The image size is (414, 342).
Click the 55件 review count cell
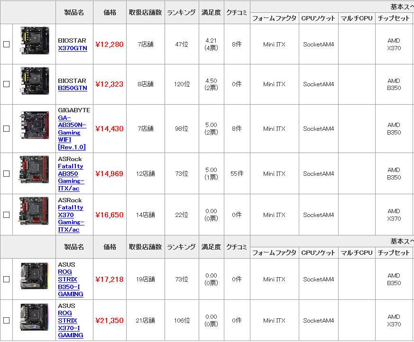tap(237, 173)
